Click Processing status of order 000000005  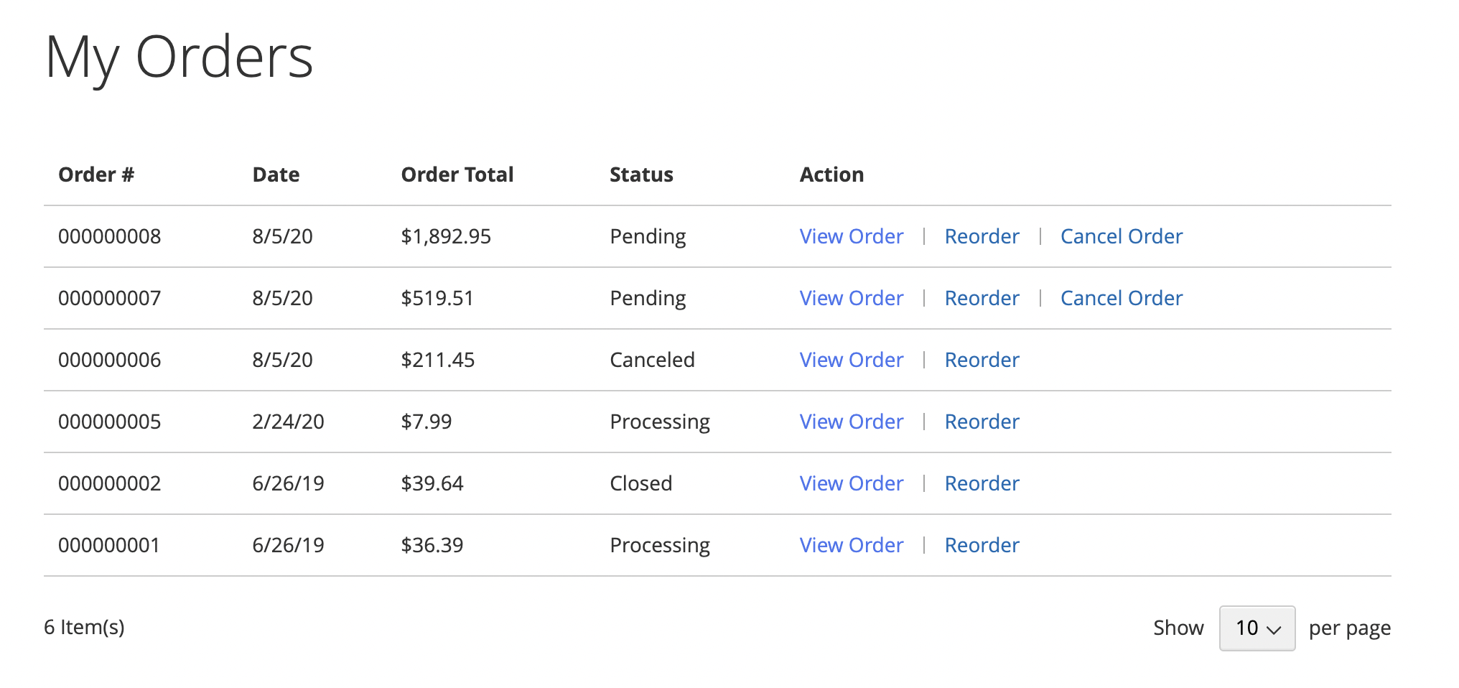pyautogui.click(x=660, y=422)
